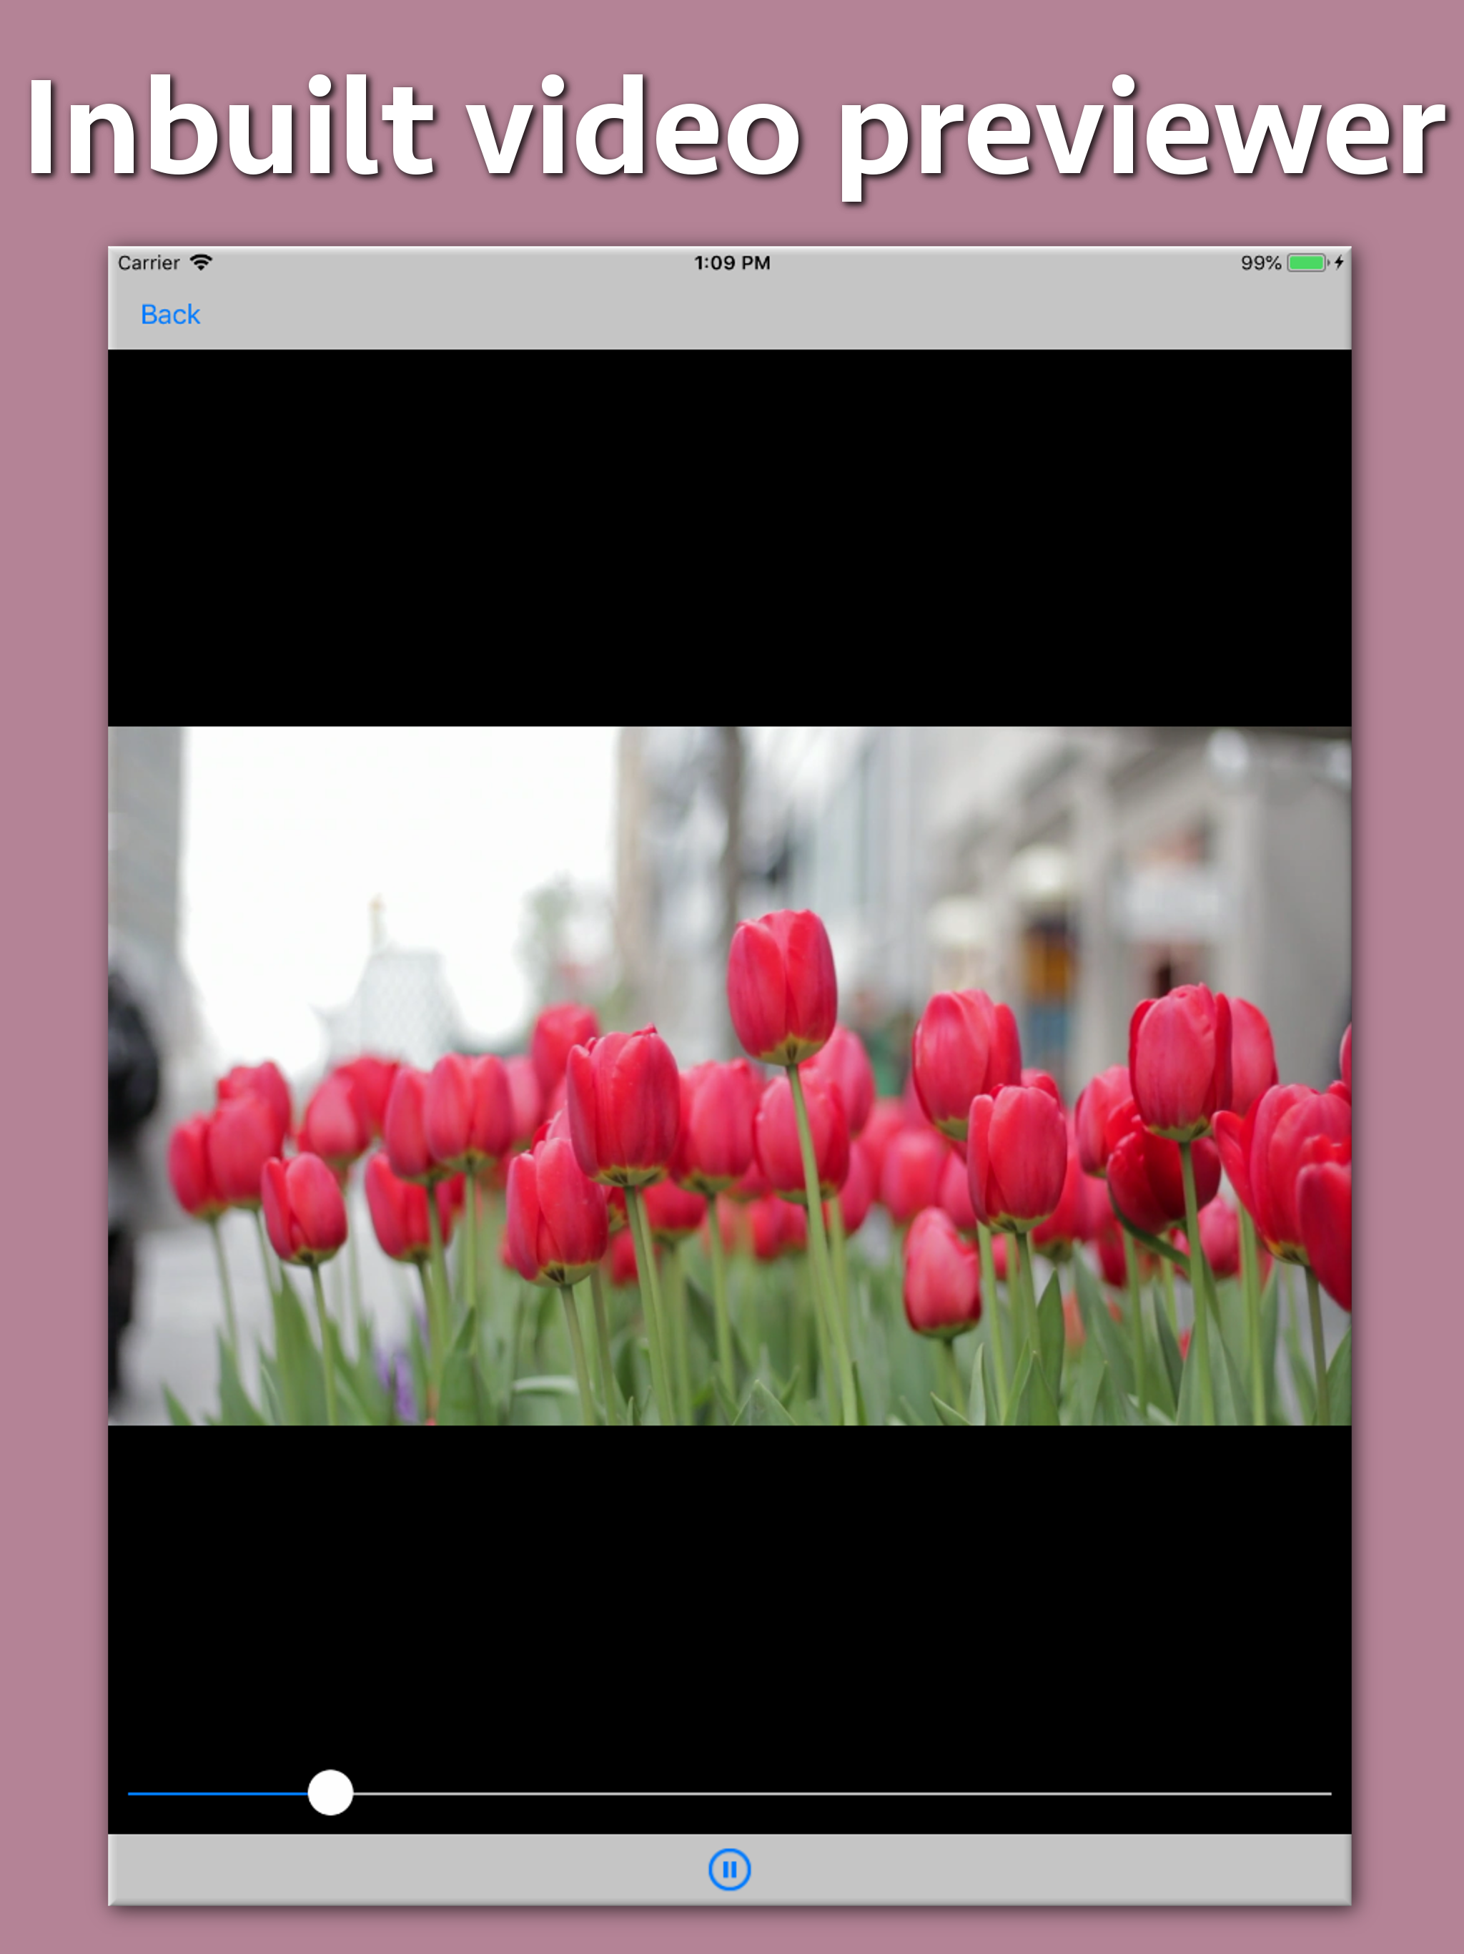This screenshot has height=1954, width=1464.
Task: Click the "Inbuilt video previewer" heading text
Action: tap(733, 128)
